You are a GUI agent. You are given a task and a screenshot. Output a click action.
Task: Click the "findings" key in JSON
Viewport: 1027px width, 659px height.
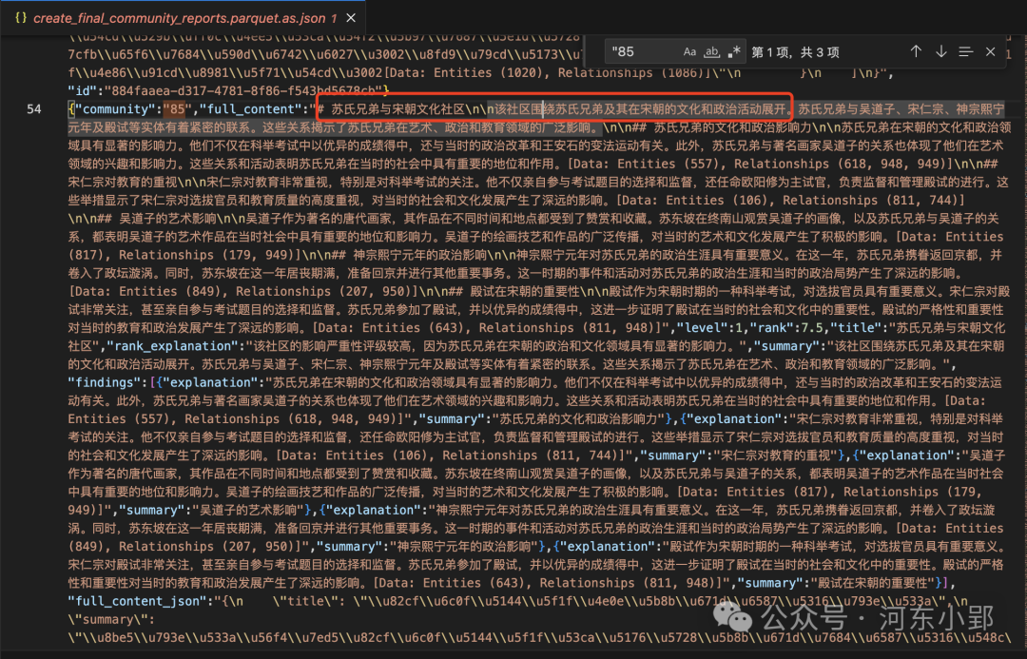tap(105, 382)
